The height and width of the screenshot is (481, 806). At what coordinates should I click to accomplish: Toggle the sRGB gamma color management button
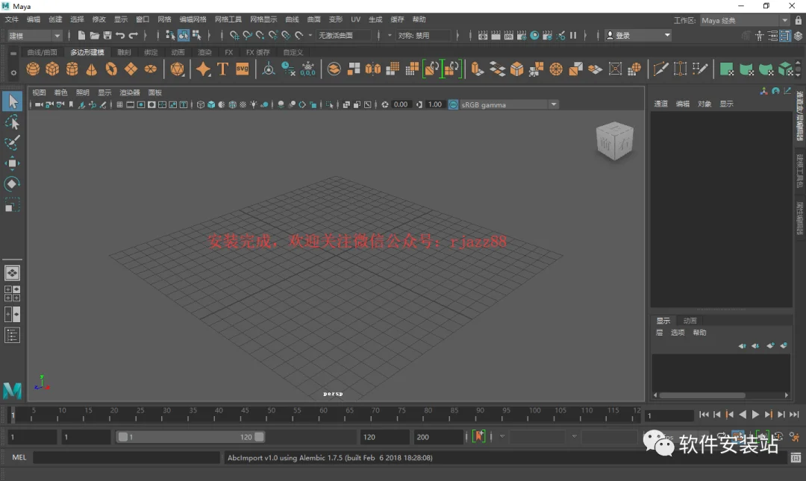454,105
